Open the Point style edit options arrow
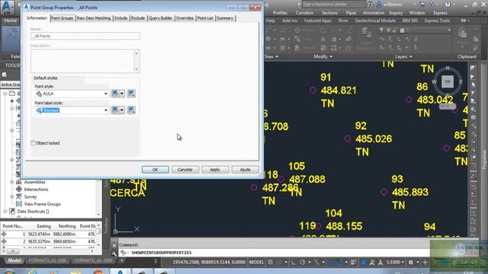The height and width of the screenshot is (274, 488). click(122, 94)
